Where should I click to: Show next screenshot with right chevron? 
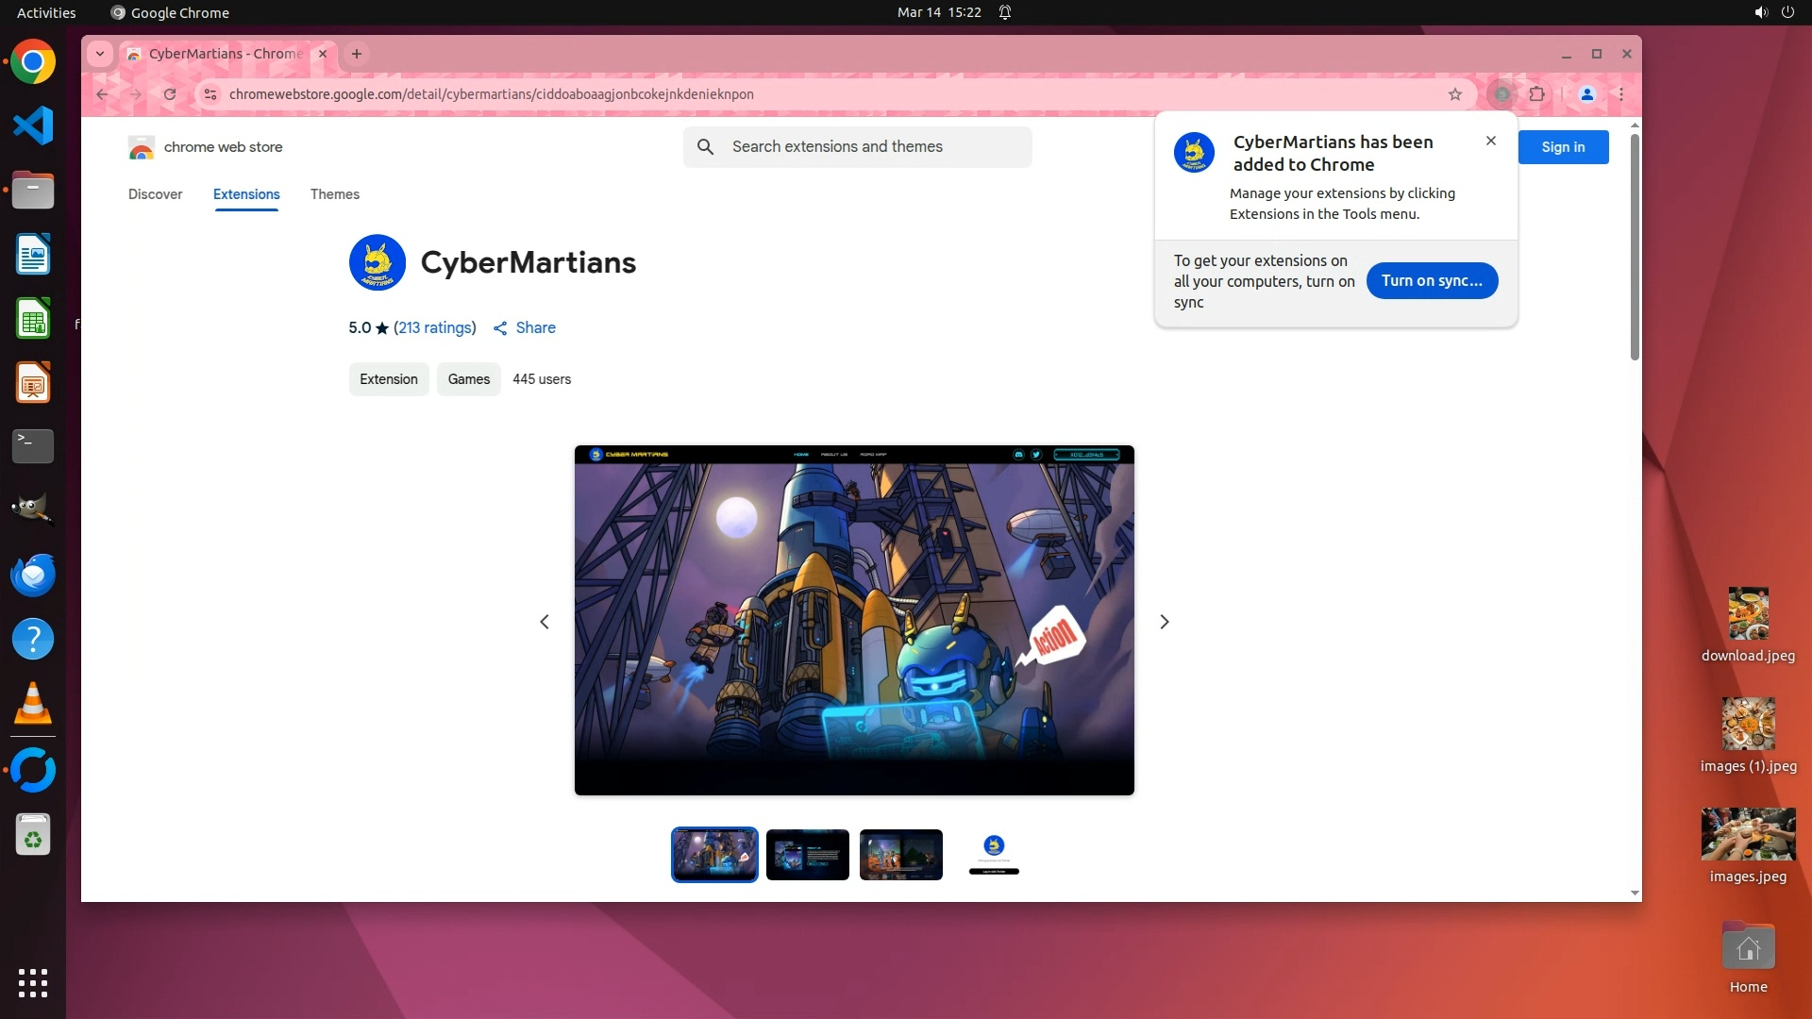tap(1164, 622)
